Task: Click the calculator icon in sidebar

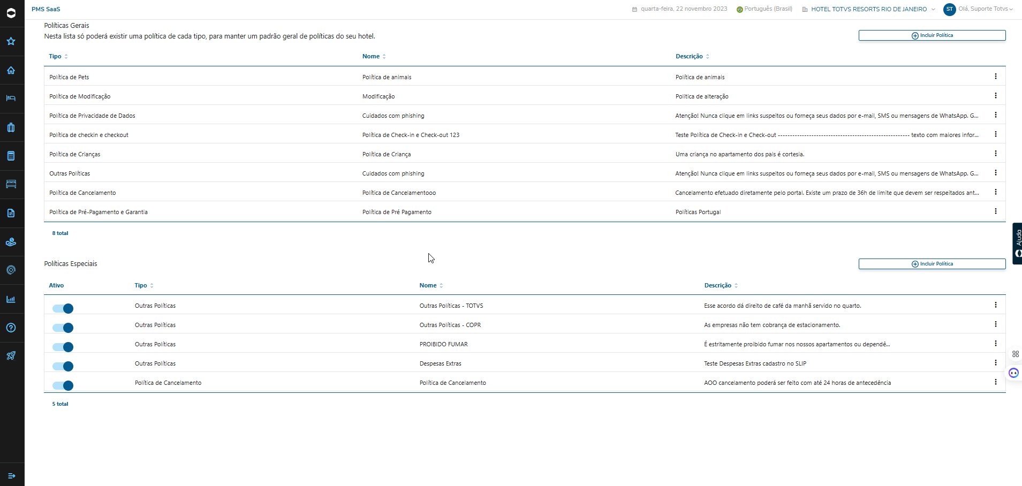Action: pos(11,156)
